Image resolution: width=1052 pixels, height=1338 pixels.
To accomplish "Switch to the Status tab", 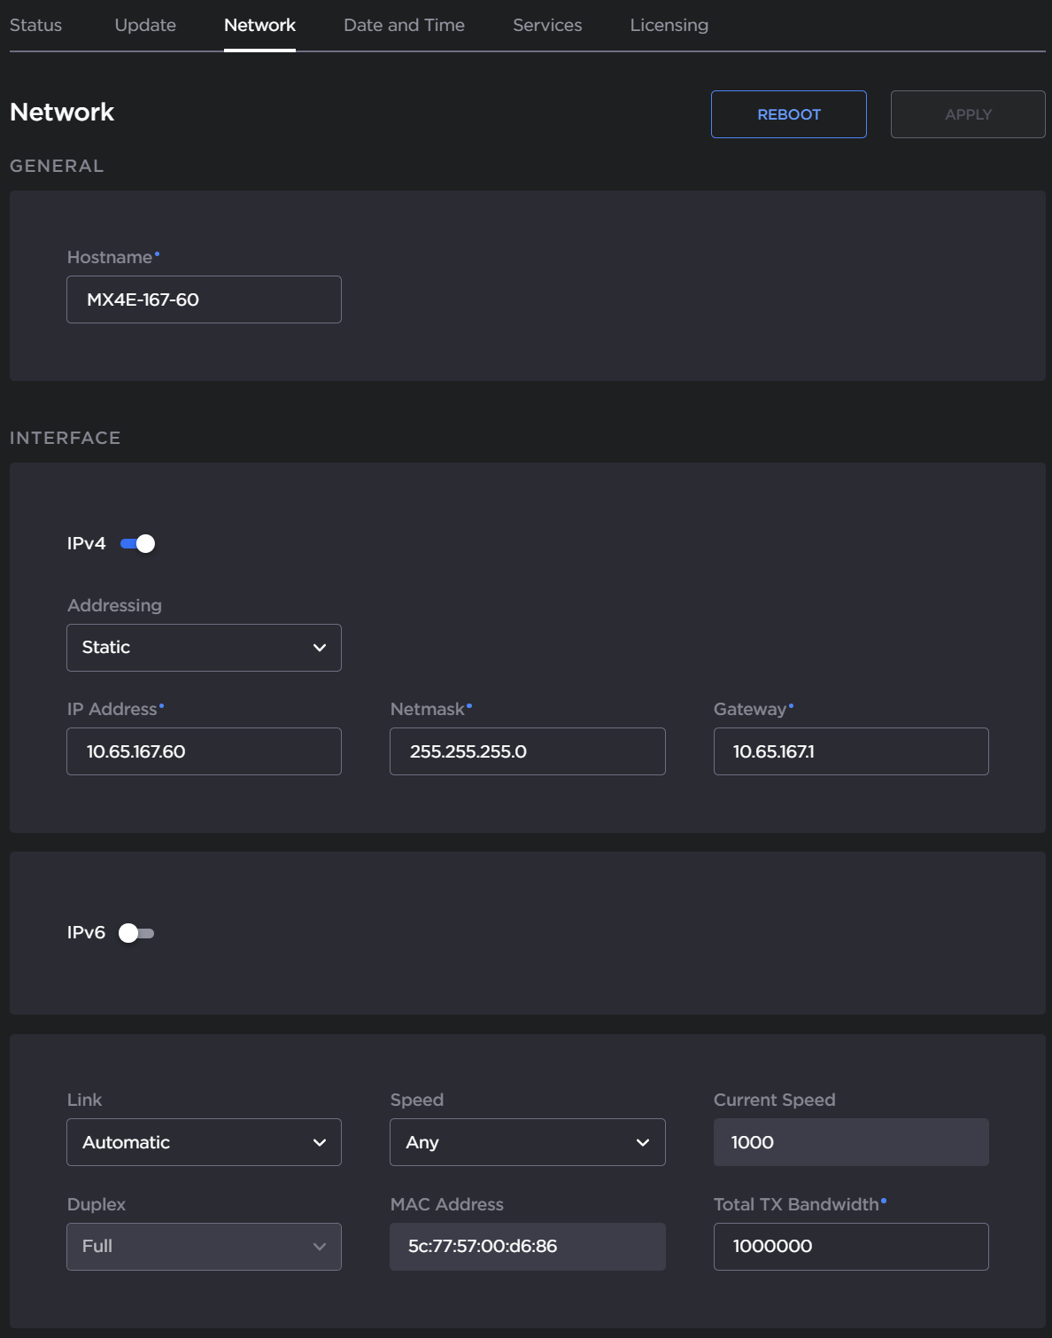I will click(x=35, y=25).
